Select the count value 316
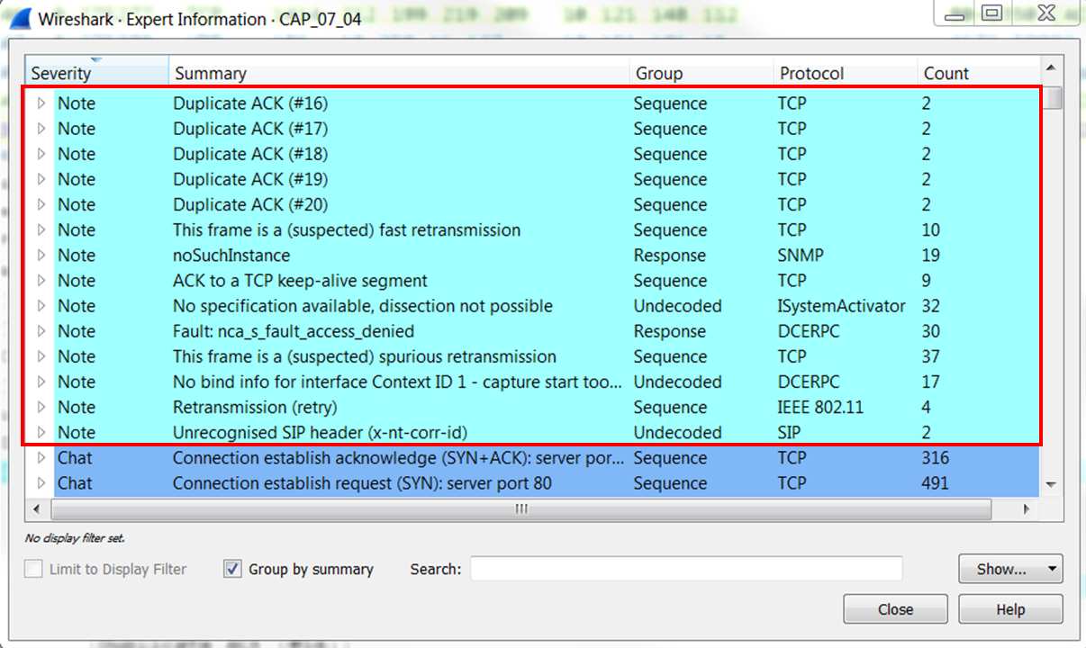 coord(935,458)
